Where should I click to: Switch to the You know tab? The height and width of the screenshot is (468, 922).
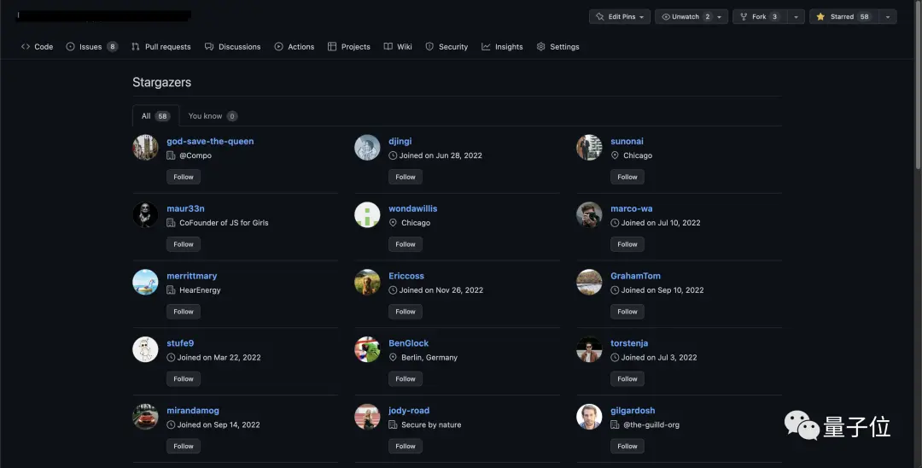213,116
